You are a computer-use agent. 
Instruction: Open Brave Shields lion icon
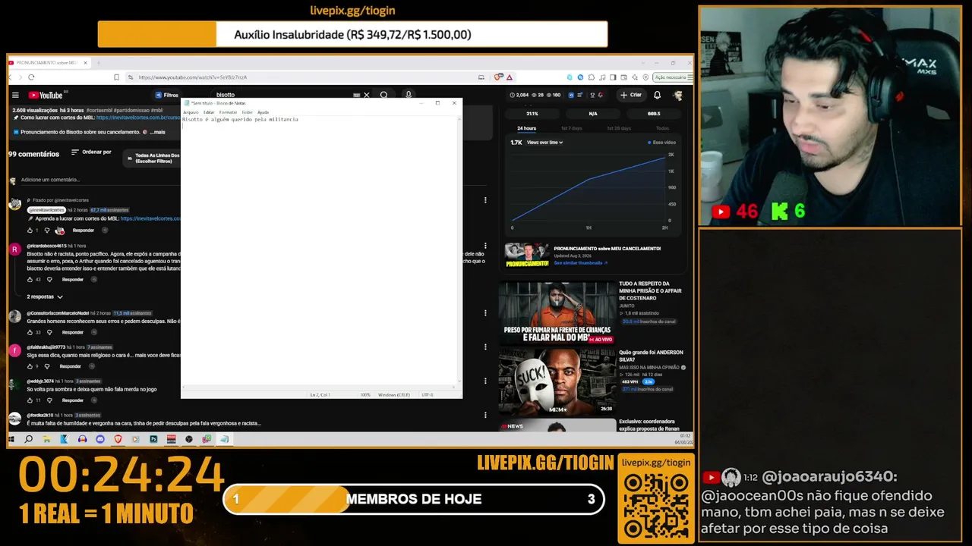(498, 77)
